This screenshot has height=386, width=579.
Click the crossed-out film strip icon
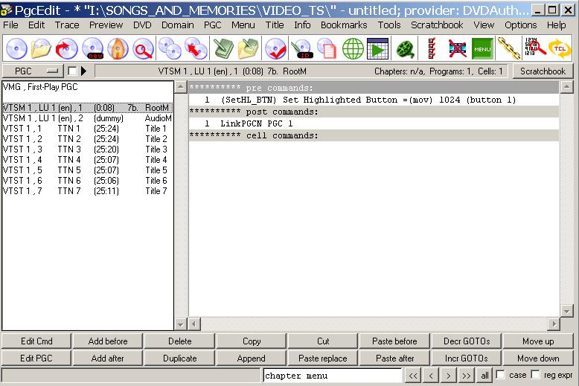[x=457, y=48]
